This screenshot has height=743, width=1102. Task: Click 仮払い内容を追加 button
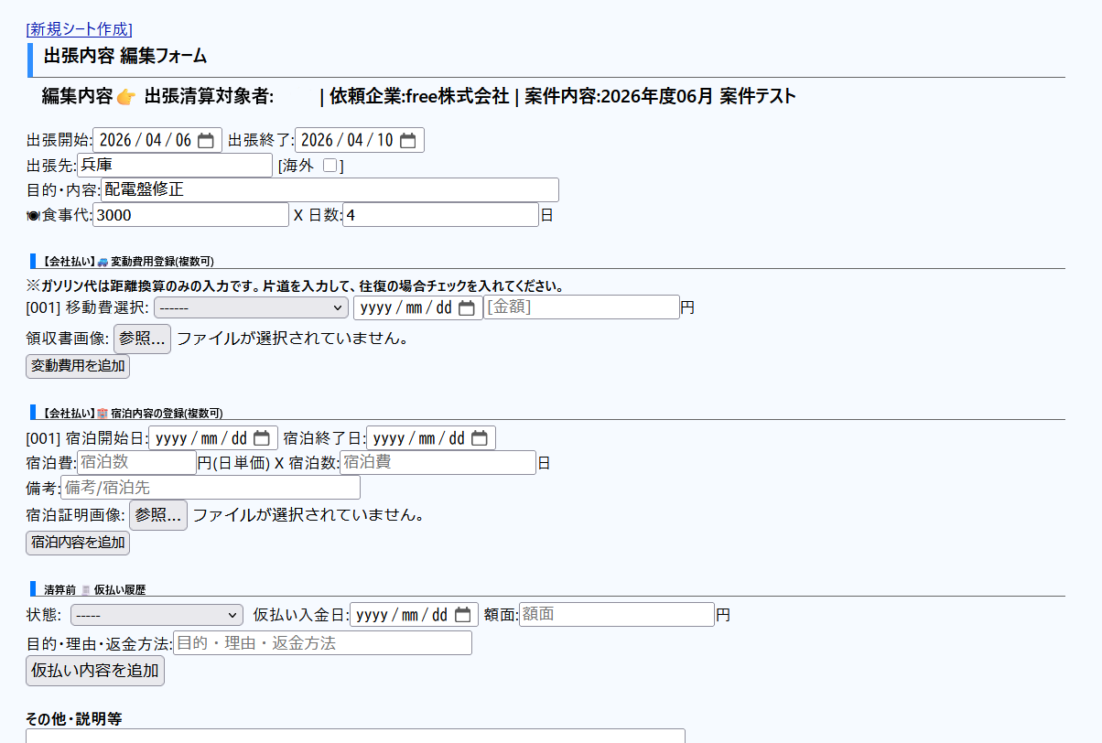(95, 671)
